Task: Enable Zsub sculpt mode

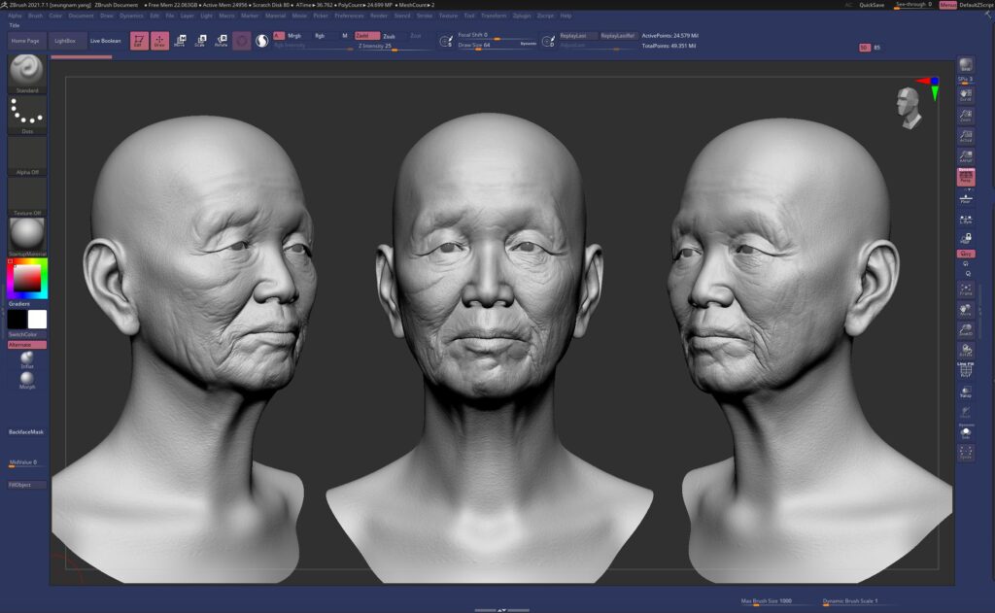Action: (x=389, y=36)
